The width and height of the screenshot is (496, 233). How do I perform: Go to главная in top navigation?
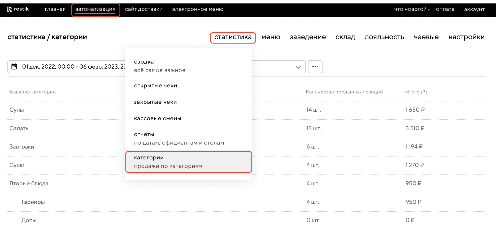(55, 9)
